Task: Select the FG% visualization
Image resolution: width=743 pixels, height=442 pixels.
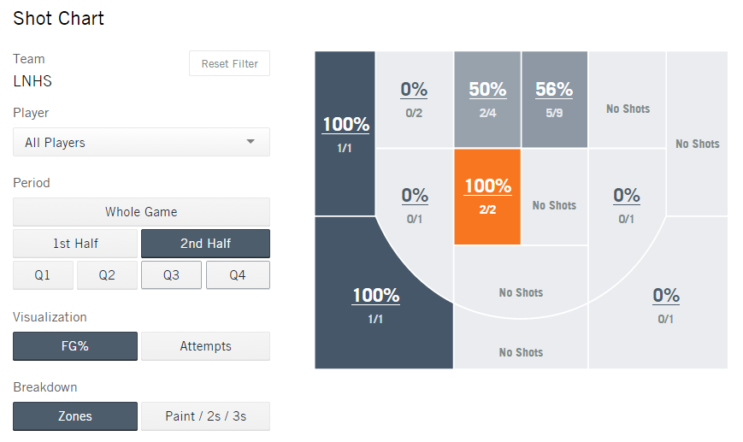Action: (75, 346)
